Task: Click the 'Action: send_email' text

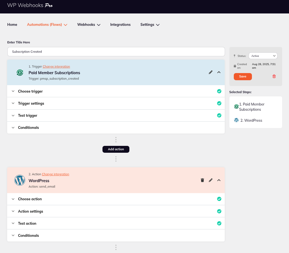Action: (x=42, y=187)
